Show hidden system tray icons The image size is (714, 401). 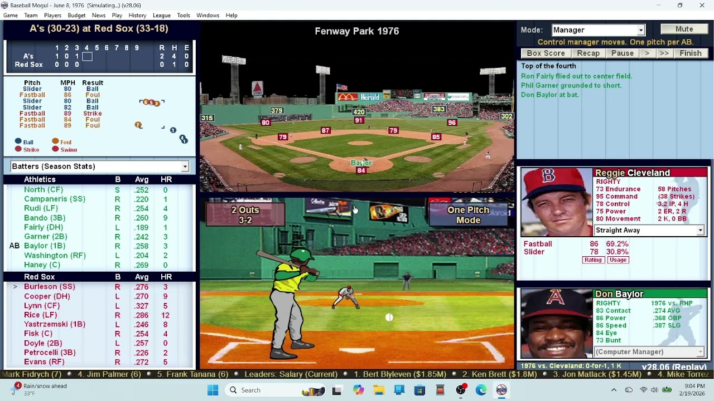(614, 390)
